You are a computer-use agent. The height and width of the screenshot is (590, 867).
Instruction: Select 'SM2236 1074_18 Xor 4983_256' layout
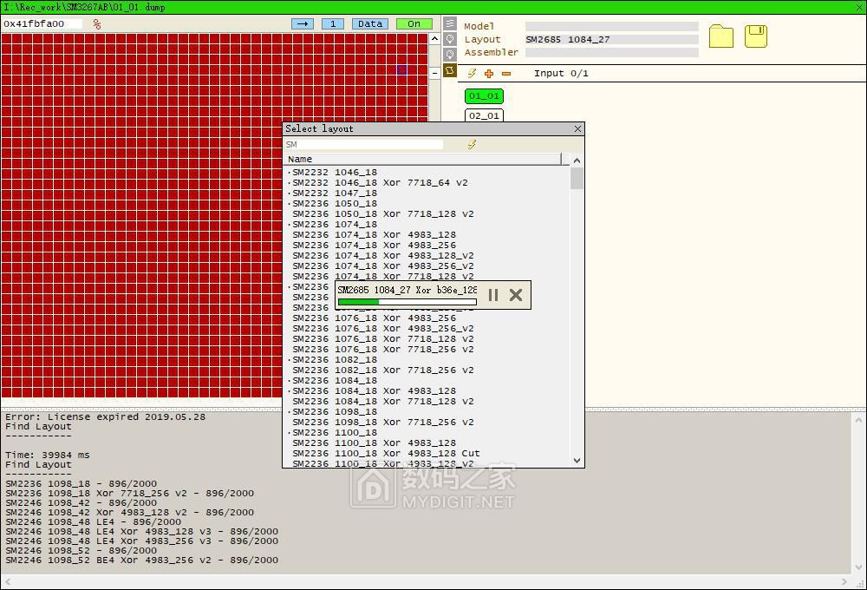tap(375, 246)
